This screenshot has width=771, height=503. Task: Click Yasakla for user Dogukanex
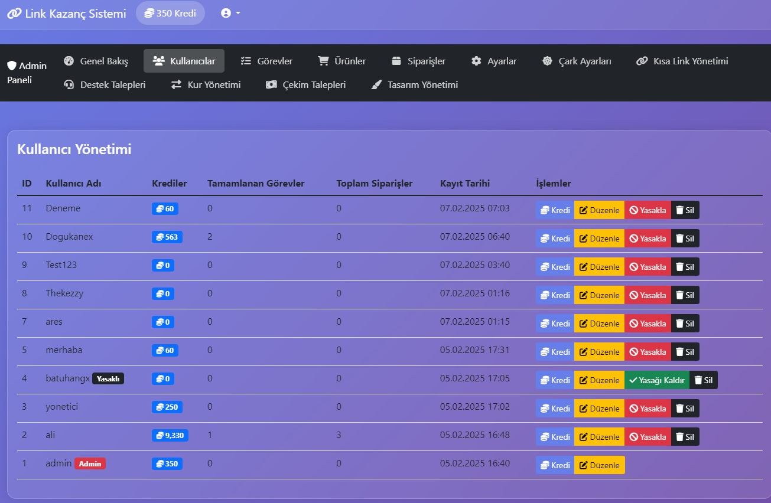pyautogui.click(x=648, y=239)
